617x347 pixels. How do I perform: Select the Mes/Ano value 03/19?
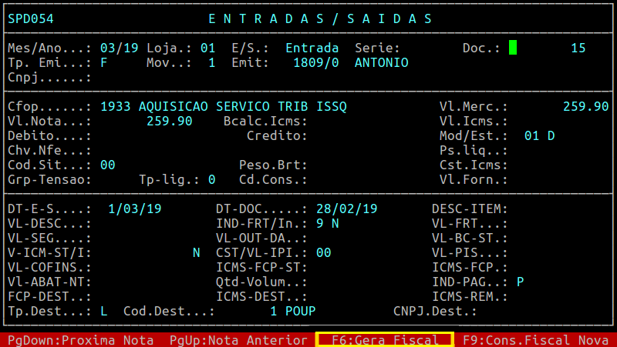click(120, 48)
